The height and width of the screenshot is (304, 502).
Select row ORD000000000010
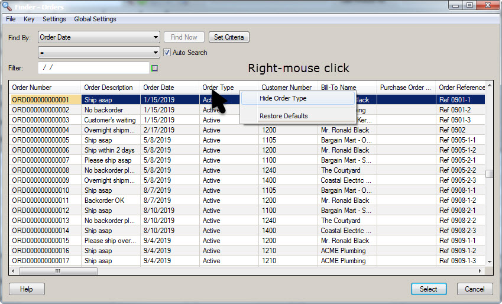tap(247, 190)
